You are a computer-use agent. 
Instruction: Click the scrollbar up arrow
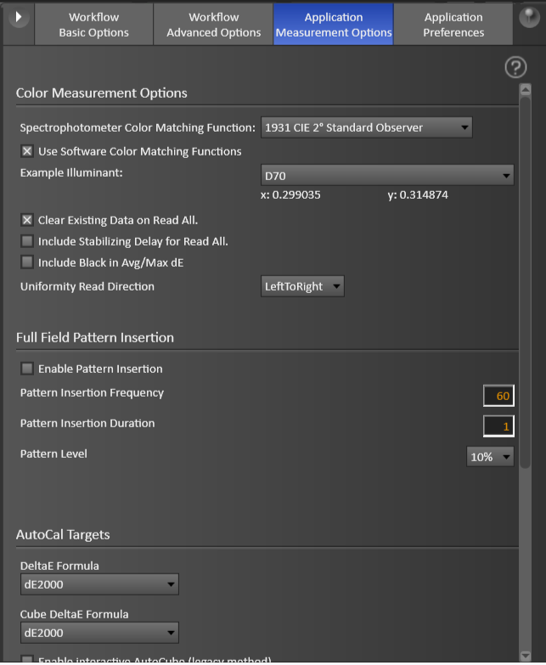526,89
